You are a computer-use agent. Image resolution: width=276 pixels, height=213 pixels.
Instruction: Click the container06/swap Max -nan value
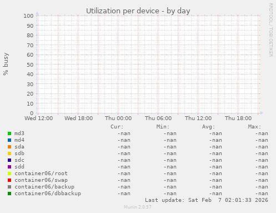coord(262,180)
